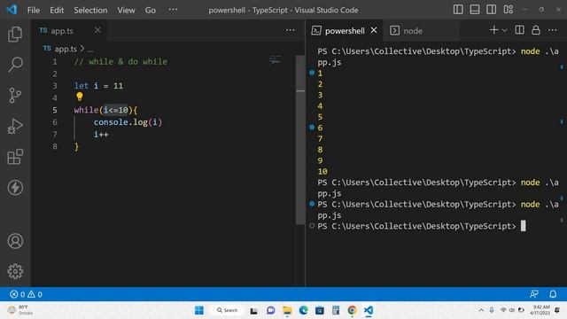Open Run and Debug view

(x=15, y=126)
